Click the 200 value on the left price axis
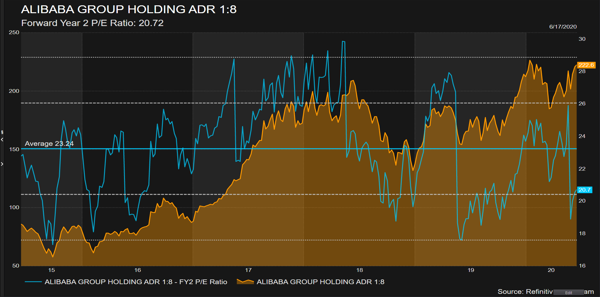This screenshot has width=600, height=297. click(14, 91)
